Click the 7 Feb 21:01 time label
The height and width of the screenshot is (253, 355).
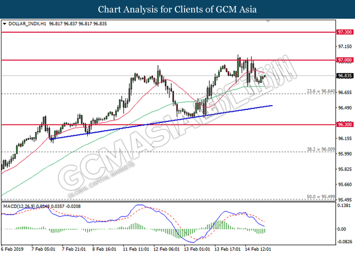pyautogui.click(x=74, y=249)
